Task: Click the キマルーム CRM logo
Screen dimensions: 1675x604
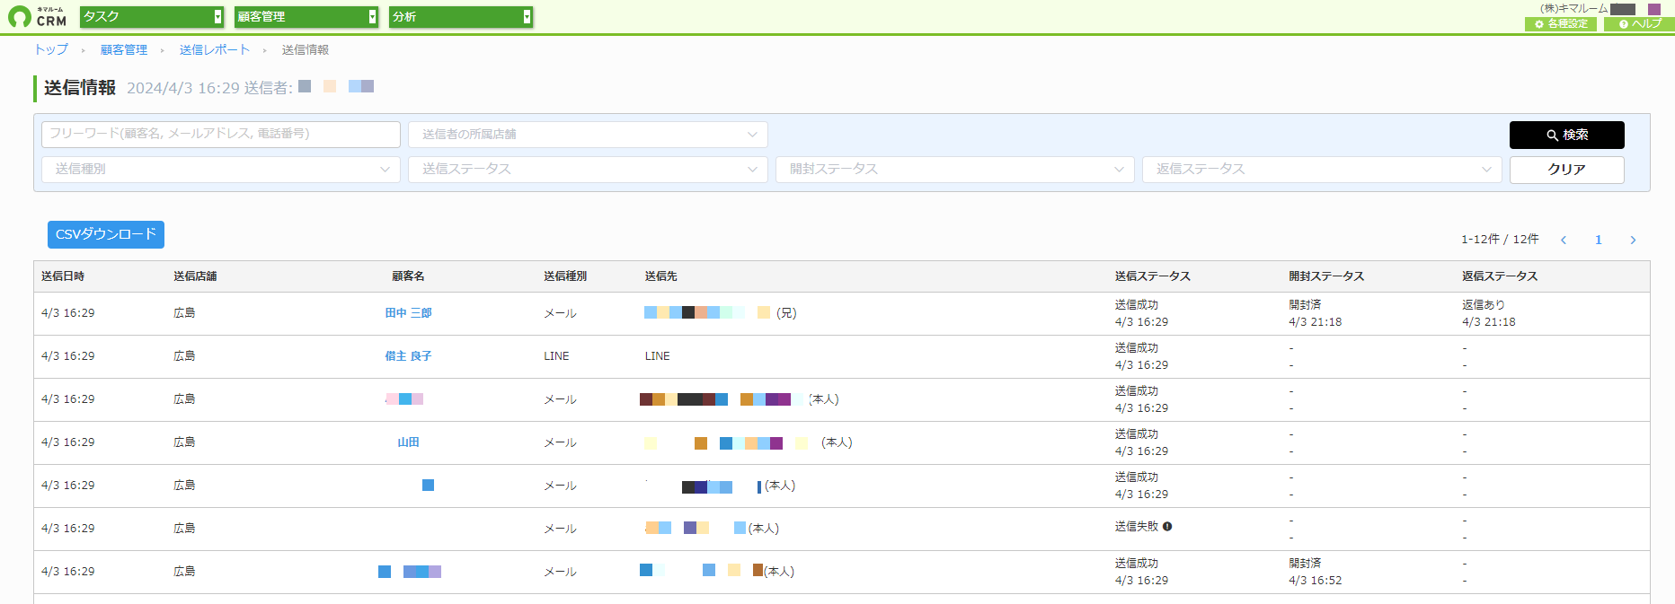Action: [37, 16]
